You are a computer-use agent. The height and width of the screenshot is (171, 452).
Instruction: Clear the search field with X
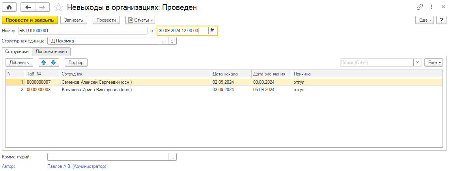click(x=417, y=62)
